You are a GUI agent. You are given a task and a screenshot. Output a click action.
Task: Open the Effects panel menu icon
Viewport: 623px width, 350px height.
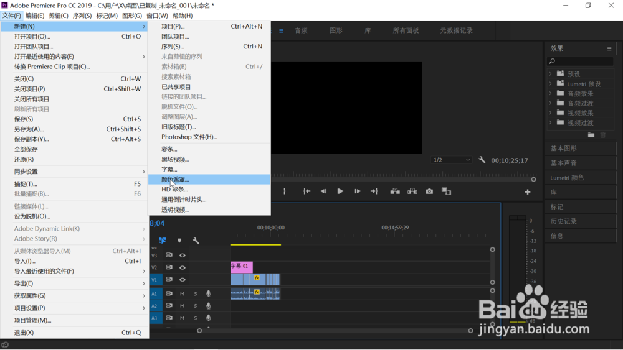coord(609,48)
